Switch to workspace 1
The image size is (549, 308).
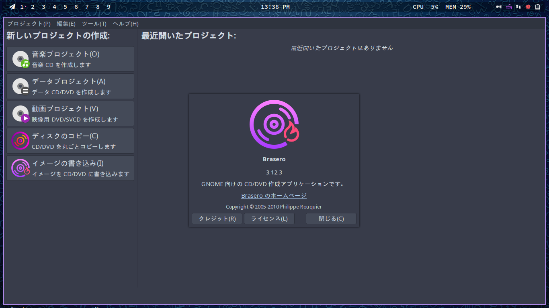[22, 7]
